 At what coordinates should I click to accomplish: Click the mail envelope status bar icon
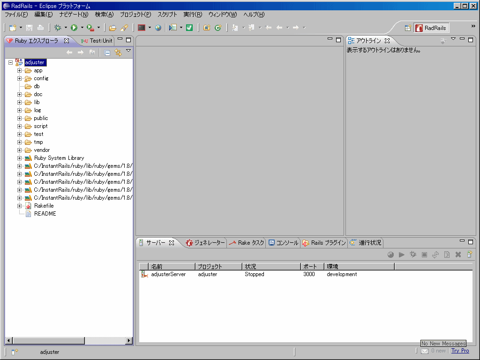(425, 351)
